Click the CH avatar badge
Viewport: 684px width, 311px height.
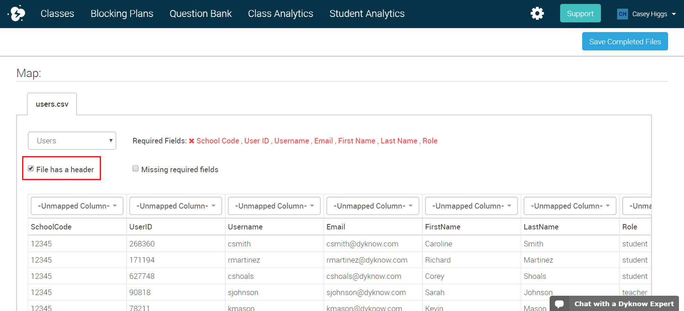coord(622,14)
